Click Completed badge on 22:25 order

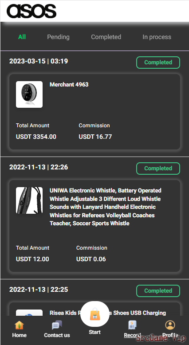158,290
